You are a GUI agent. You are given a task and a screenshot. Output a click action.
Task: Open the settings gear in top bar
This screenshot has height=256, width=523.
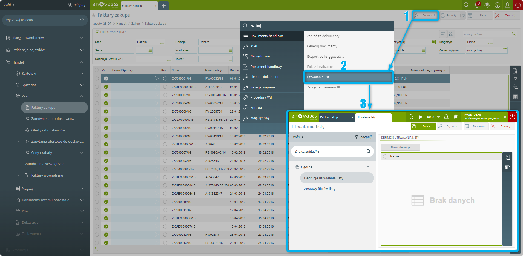point(487,5)
